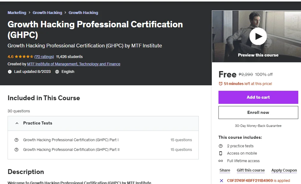Click the crossed-out ₱2,290 price
The width and height of the screenshot is (301, 184).
coord(246,74)
